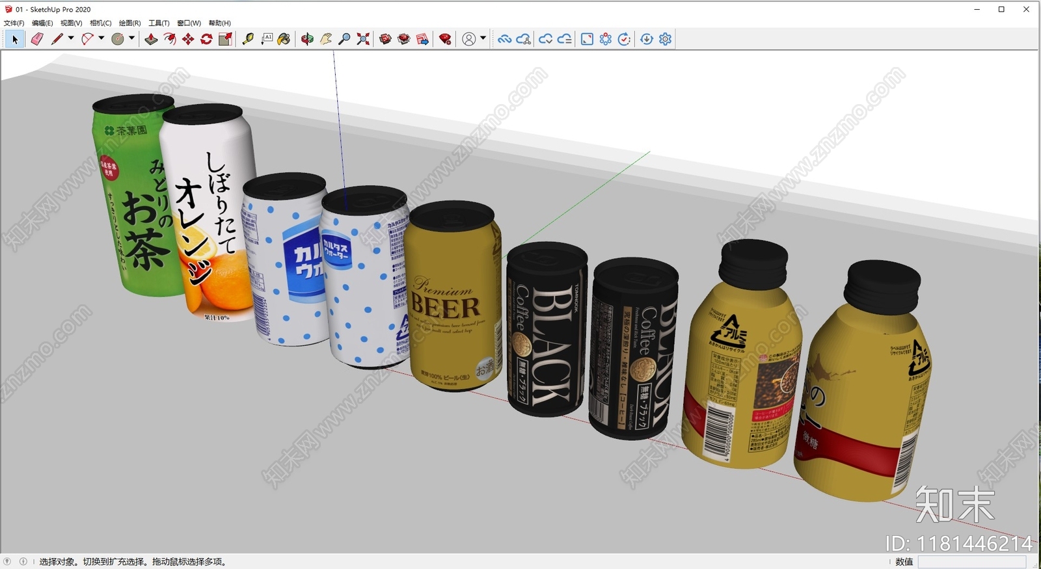Open the 绘图(R) menu

tap(130, 23)
